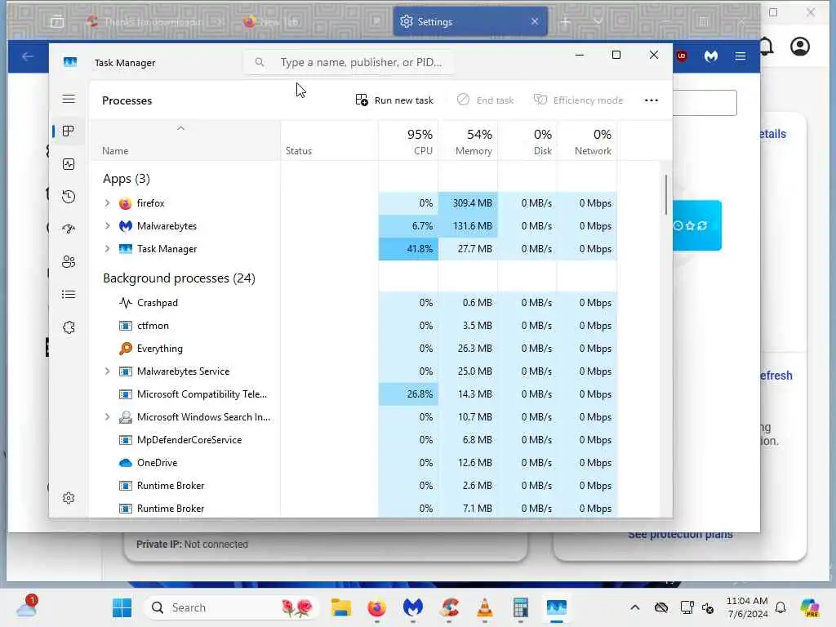
Task: Select Microsoft Compatibility Telemetry process
Action: pos(202,394)
